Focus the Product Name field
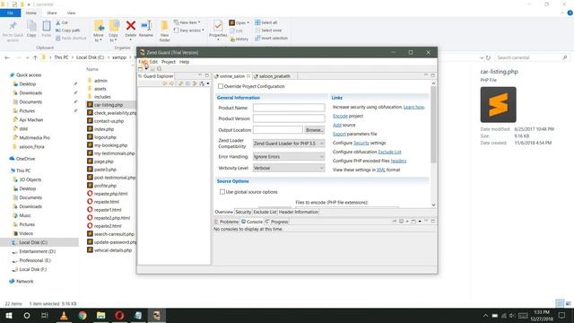Image resolution: width=574 pixels, height=323 pixels. click(x=289, y=108)
